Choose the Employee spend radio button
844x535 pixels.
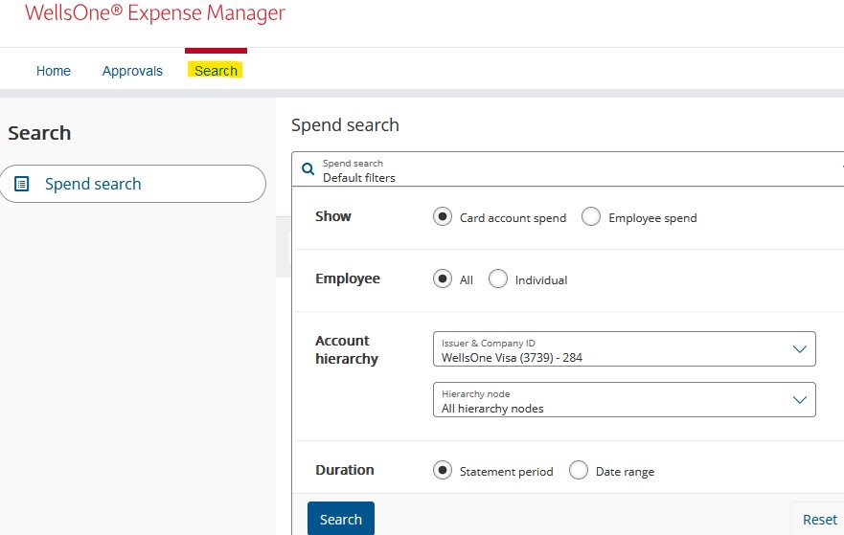591,217
